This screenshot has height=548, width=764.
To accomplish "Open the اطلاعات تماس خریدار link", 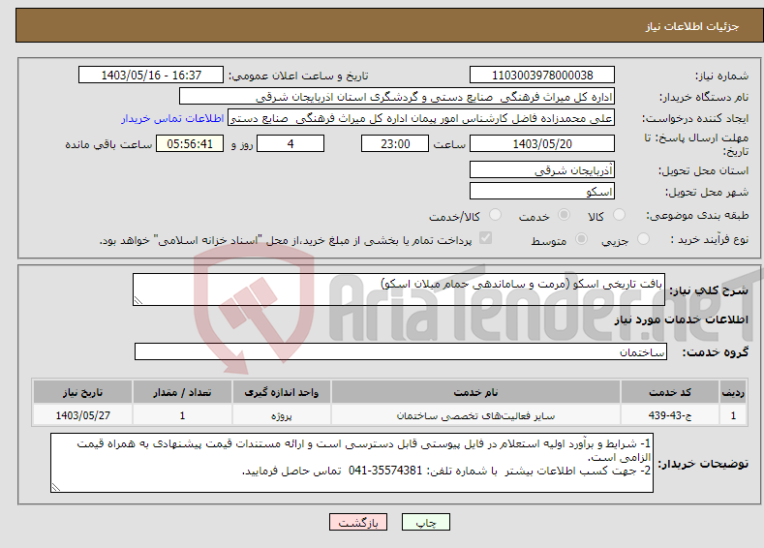I will tap(172, 118).
